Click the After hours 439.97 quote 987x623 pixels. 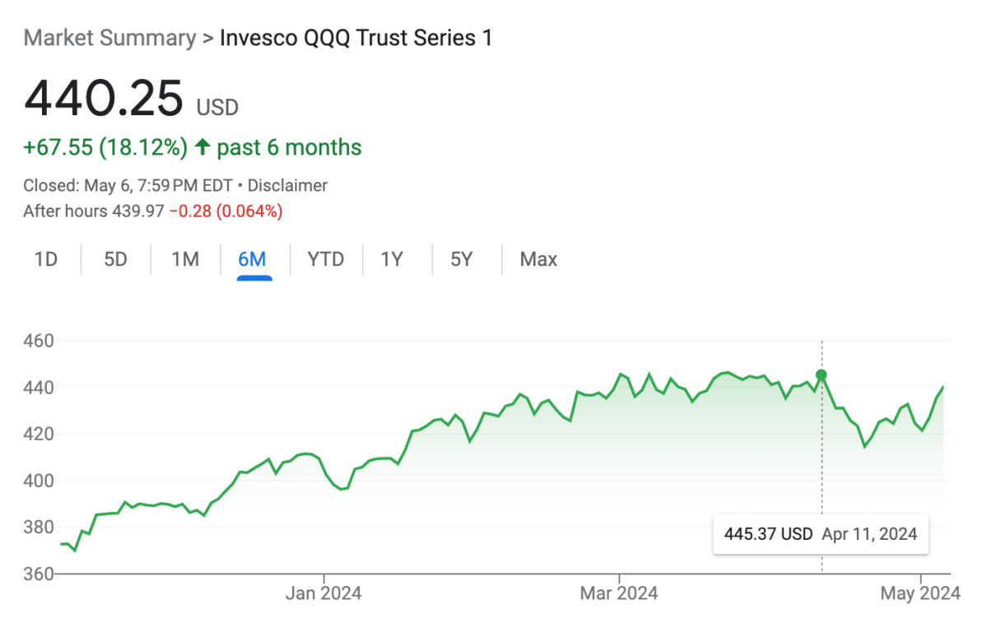coord(94,212)
